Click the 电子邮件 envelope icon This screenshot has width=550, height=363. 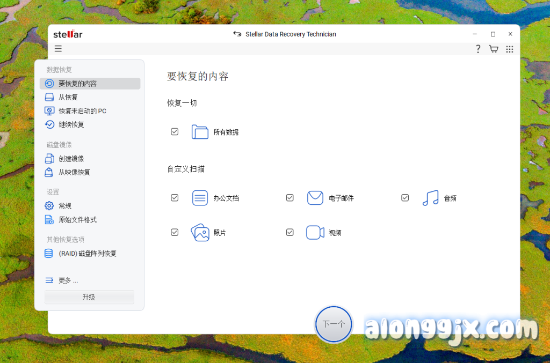tap(315, 198)
